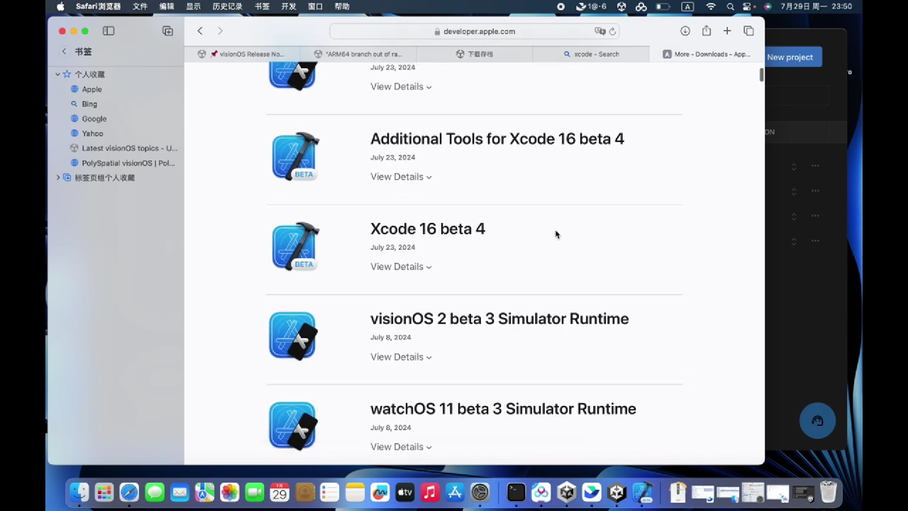
Task: Reload the developer.apple.com page
Action: point(612,31)
